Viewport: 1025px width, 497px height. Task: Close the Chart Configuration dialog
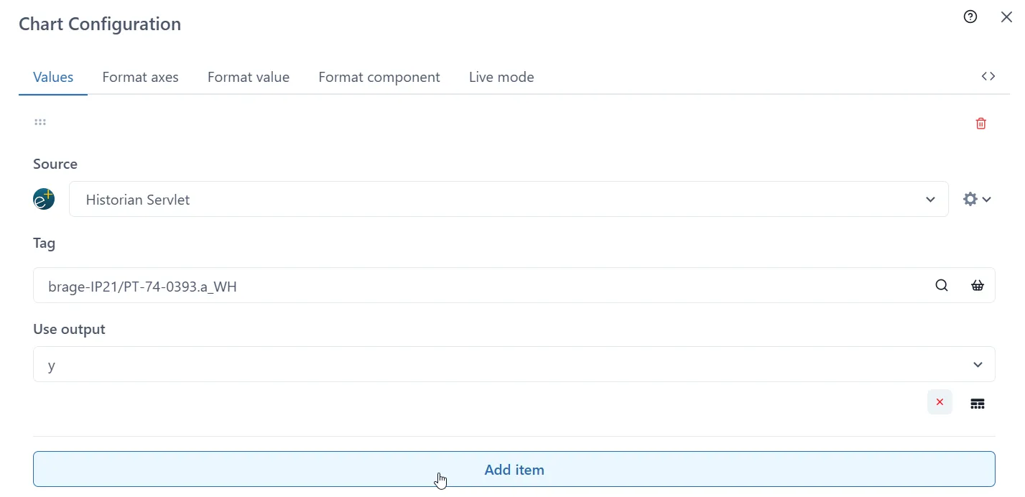[1006, 16]
